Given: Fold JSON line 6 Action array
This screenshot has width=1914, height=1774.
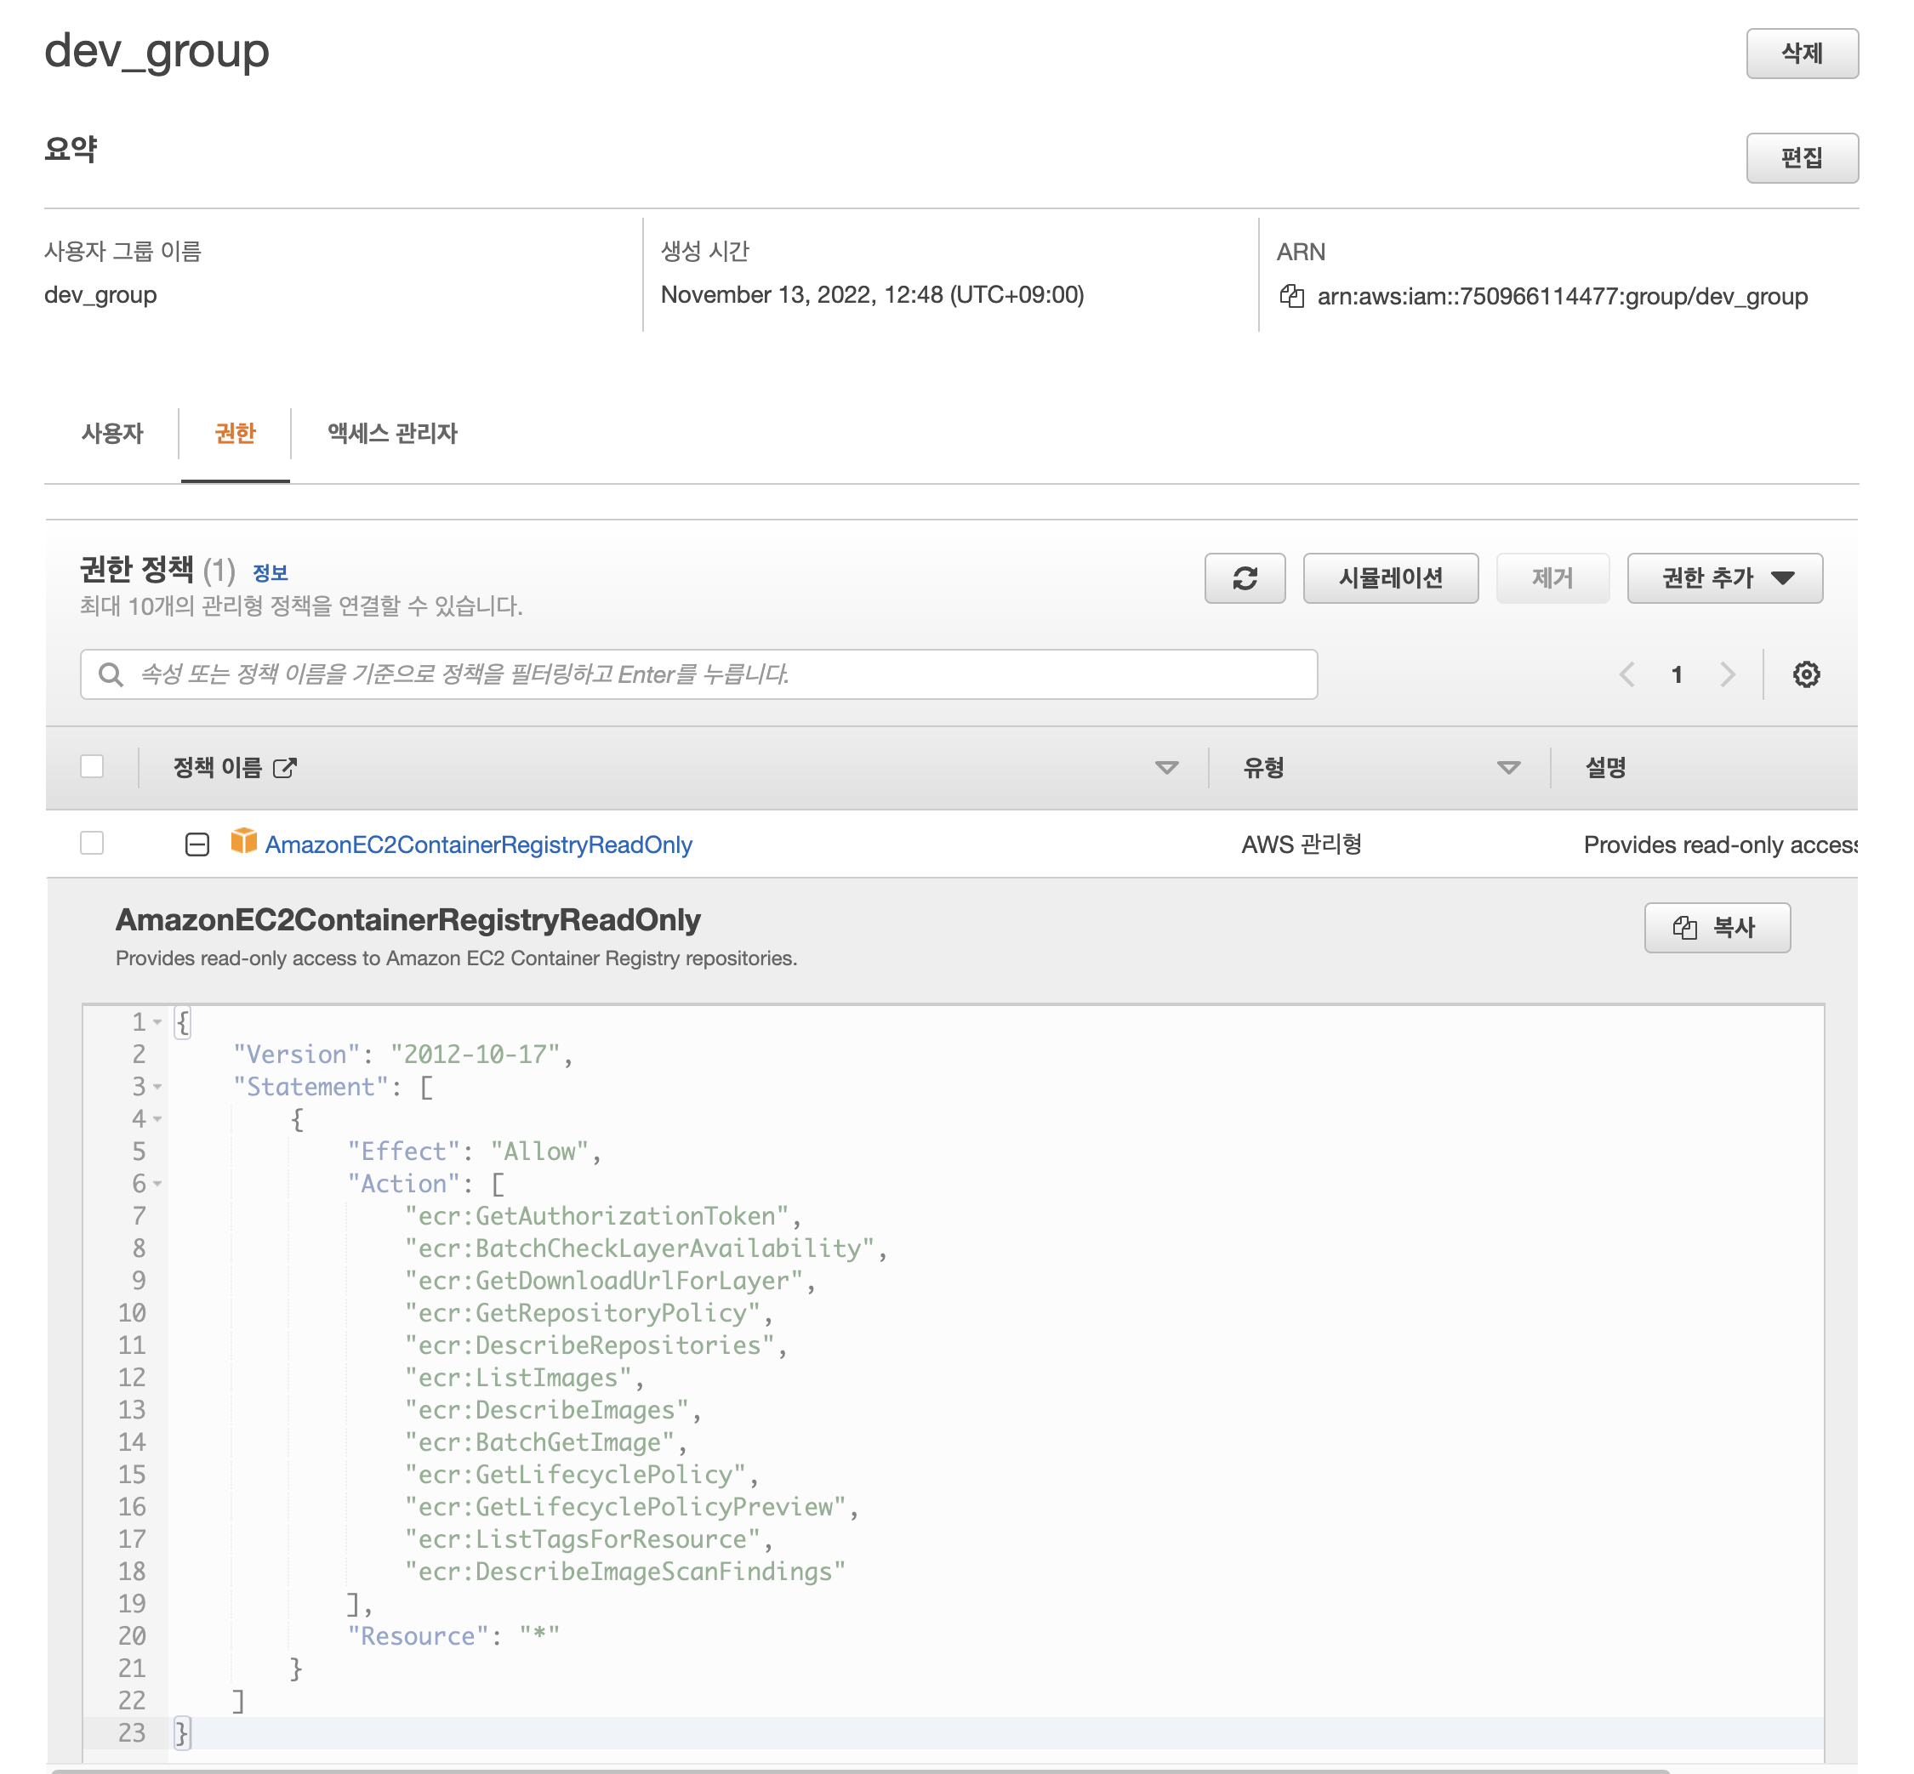Looking at the screenshot, I should coord(157,1184).
